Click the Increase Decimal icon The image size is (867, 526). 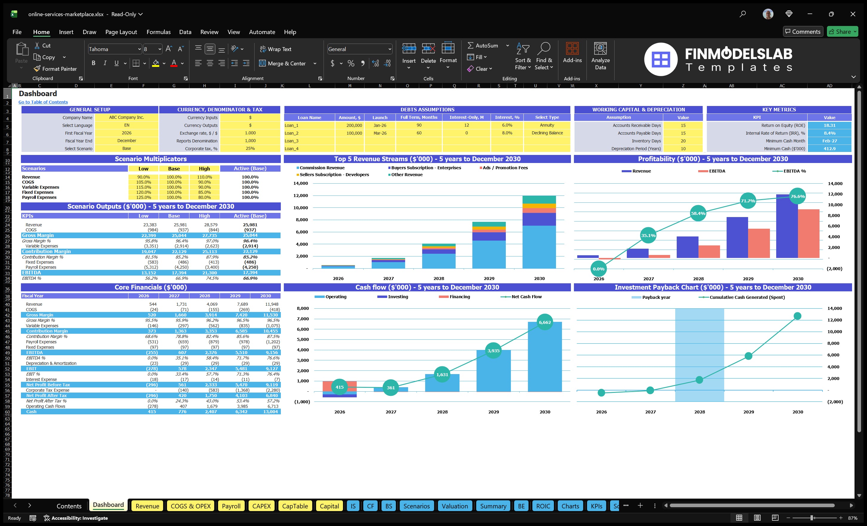(375, 63)
